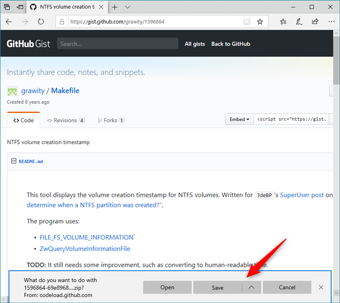
Task: Open All gists link
Action: 195,44
